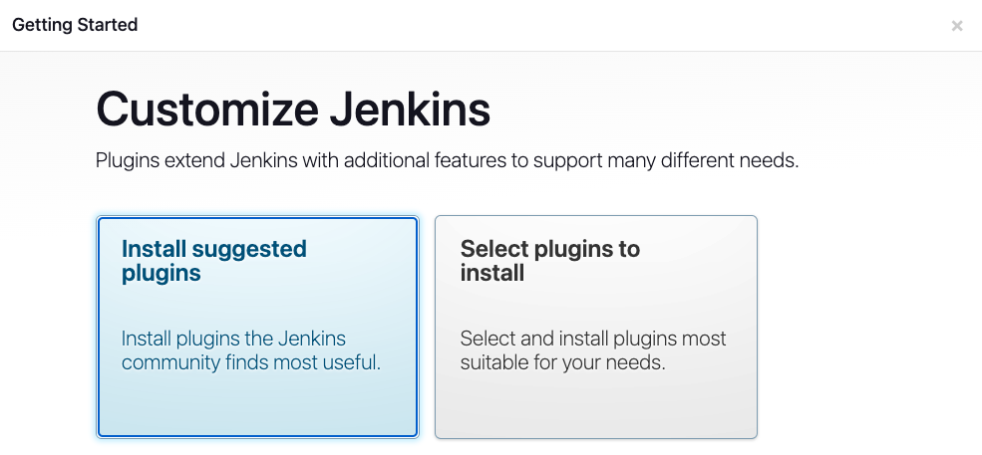Click the 'Select plugins to install' bold title

(549, 261)
